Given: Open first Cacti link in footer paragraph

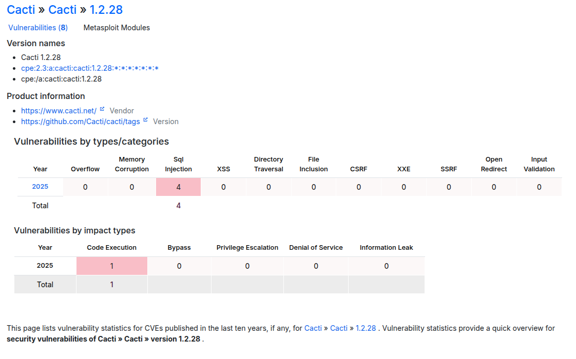Looking at the screenshot, I should pyautogui.click(x=313, y=328).
